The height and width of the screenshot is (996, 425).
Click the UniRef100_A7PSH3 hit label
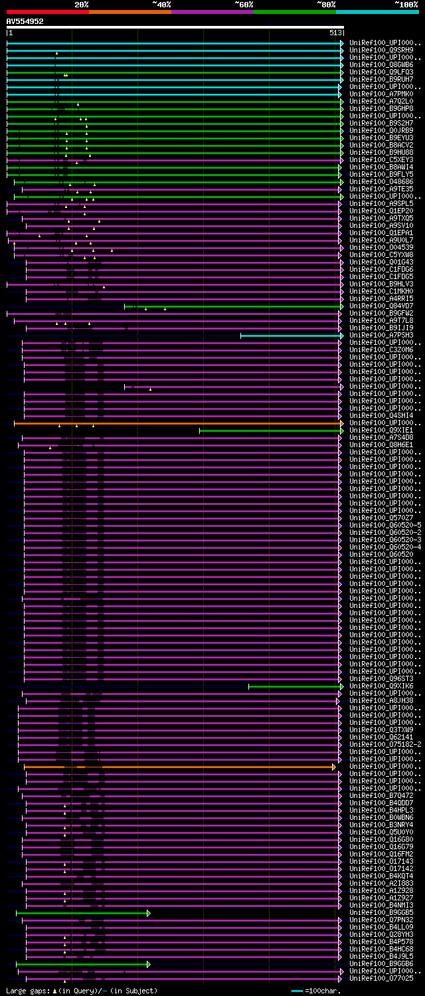pyautogui.click(x=381, y=335)
